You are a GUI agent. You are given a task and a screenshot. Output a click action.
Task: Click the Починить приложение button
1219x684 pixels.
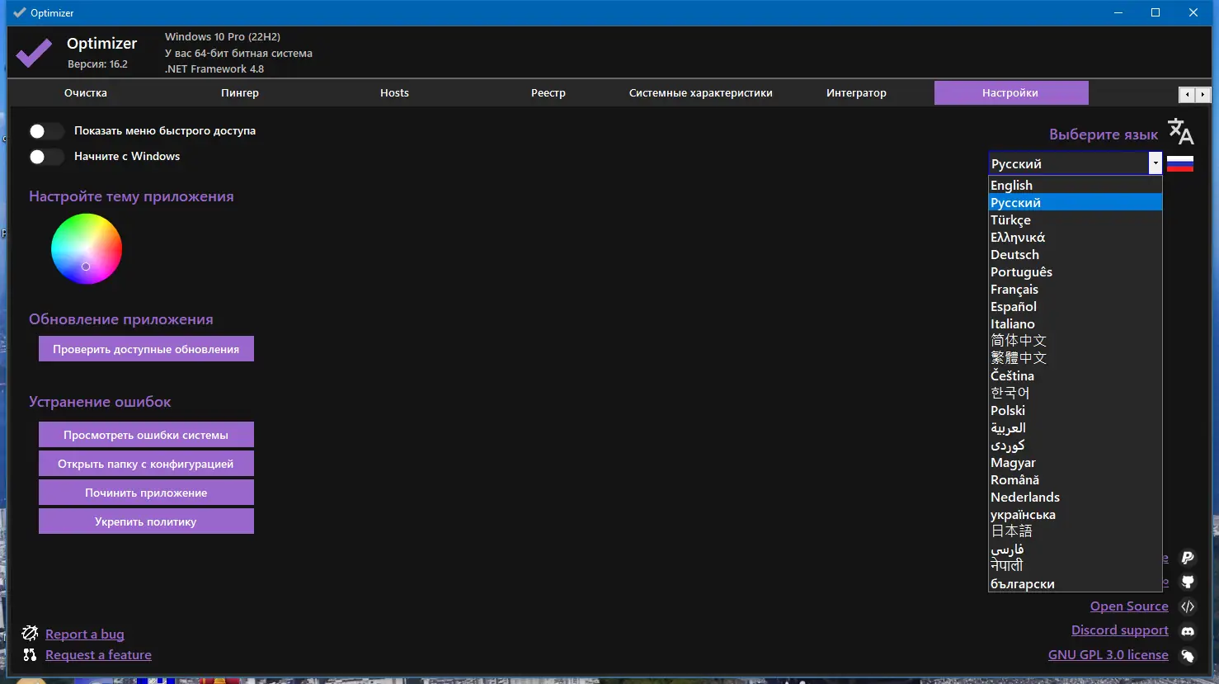point(146,493)
